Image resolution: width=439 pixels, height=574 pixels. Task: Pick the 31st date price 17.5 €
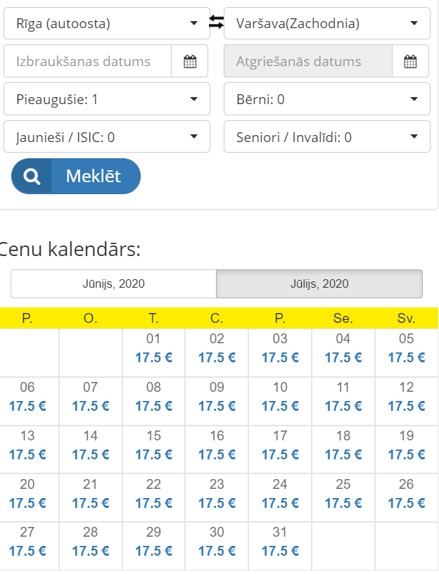pos(280,551)
